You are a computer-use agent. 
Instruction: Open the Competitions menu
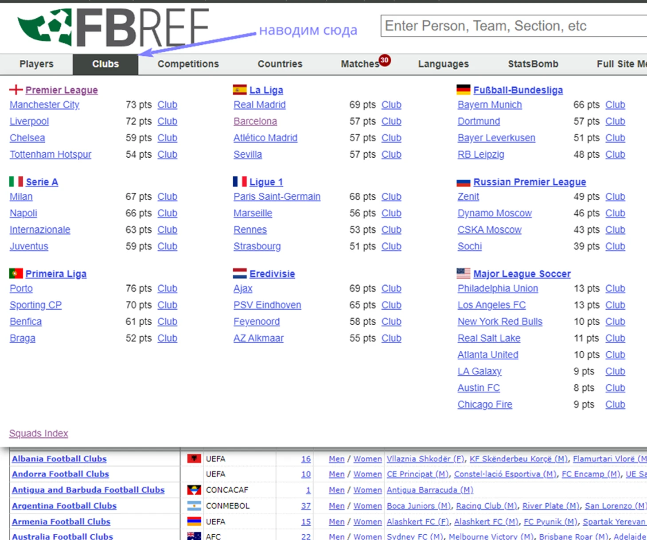(188, 64)
